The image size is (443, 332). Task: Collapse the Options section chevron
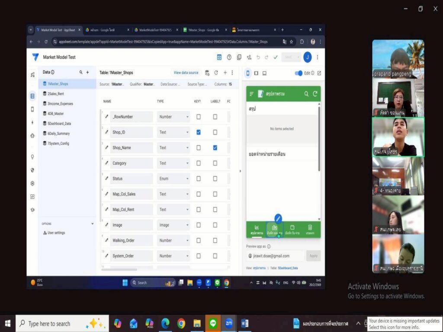(93, 223)
